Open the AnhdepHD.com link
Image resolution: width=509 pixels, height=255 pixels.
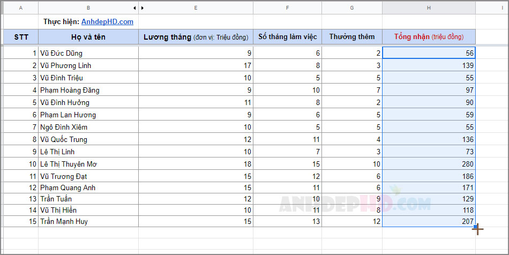click(107, 22)
